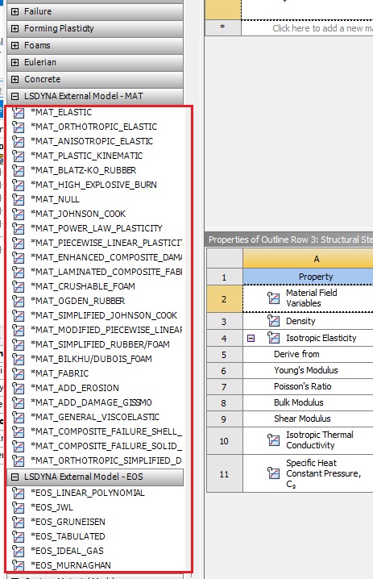
Task: Click the *MAT_FABRIC material icon
Action: click(x=18, y=373)
